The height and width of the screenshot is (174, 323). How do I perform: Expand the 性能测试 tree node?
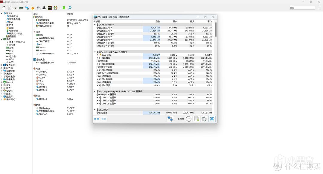(x=2, y=99)
